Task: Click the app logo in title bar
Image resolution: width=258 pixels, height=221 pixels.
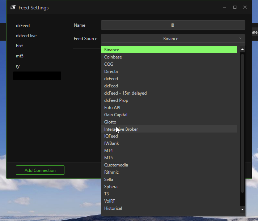Action: tap(13, 8)
